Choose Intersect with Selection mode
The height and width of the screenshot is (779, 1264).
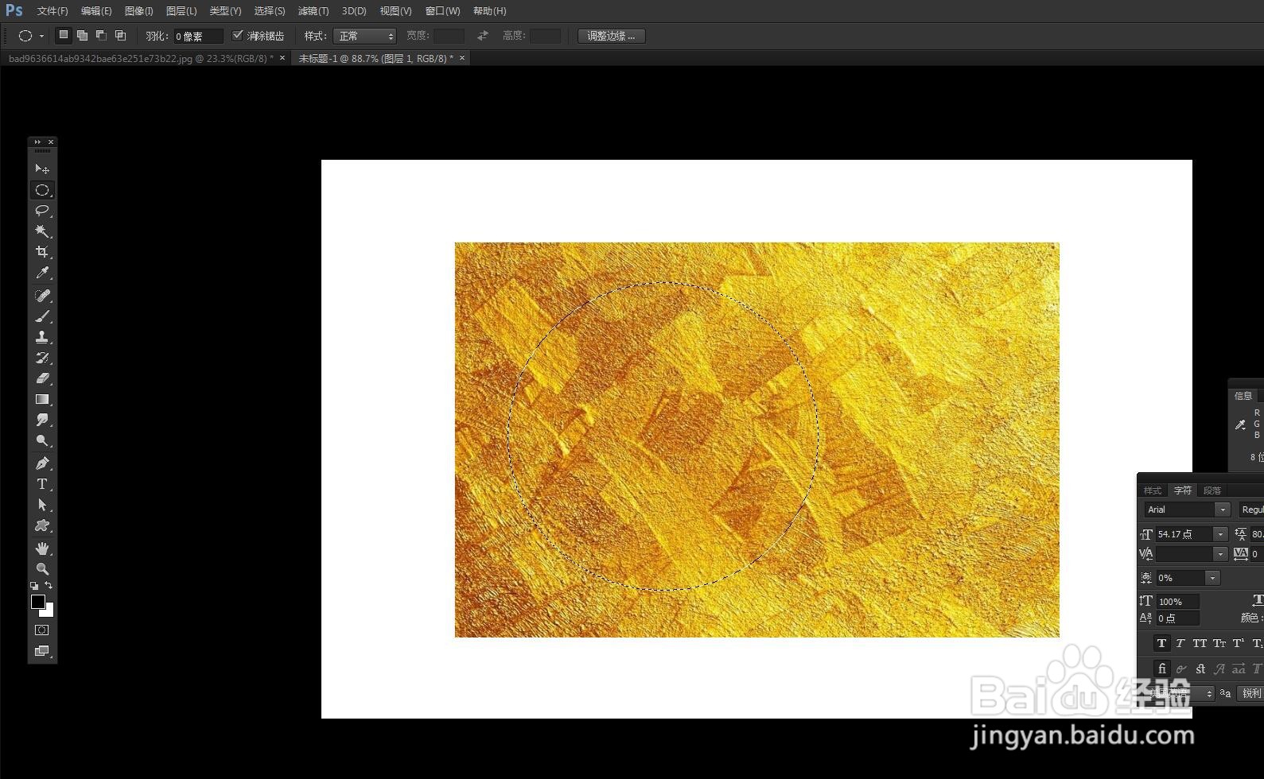(120, 35)
